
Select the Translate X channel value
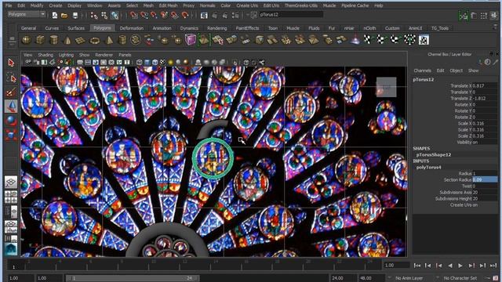point(485,85)
